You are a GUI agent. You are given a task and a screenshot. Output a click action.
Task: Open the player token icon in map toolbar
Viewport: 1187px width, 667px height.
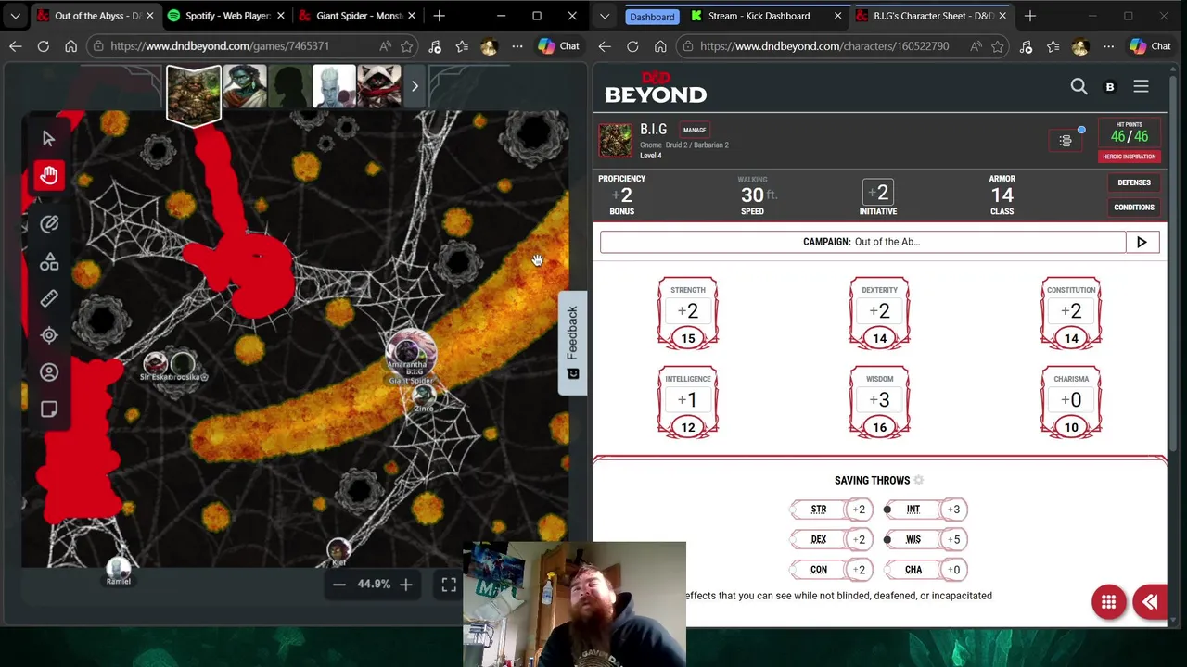coord(49,372)
